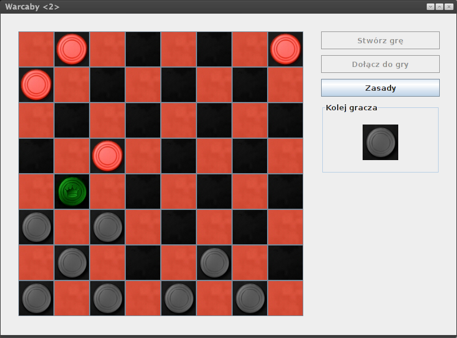This screenshot has height=338, width=457.
Task: Minimize the Warcaby window
Action: (x=430, y=7)
